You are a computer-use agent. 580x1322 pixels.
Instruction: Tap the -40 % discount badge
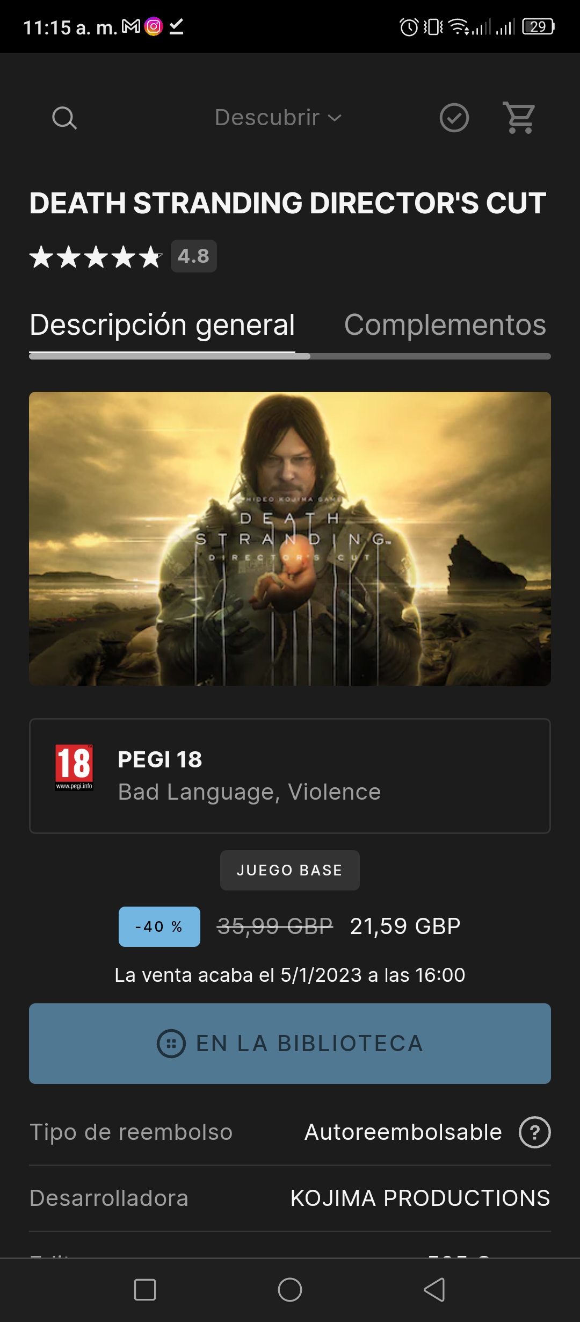160,926
